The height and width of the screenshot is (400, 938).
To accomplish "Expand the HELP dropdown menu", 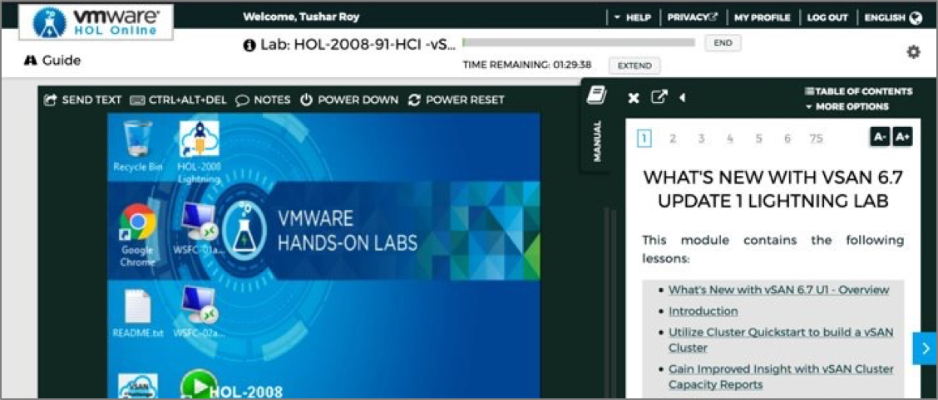I will (x=632, y=18).
